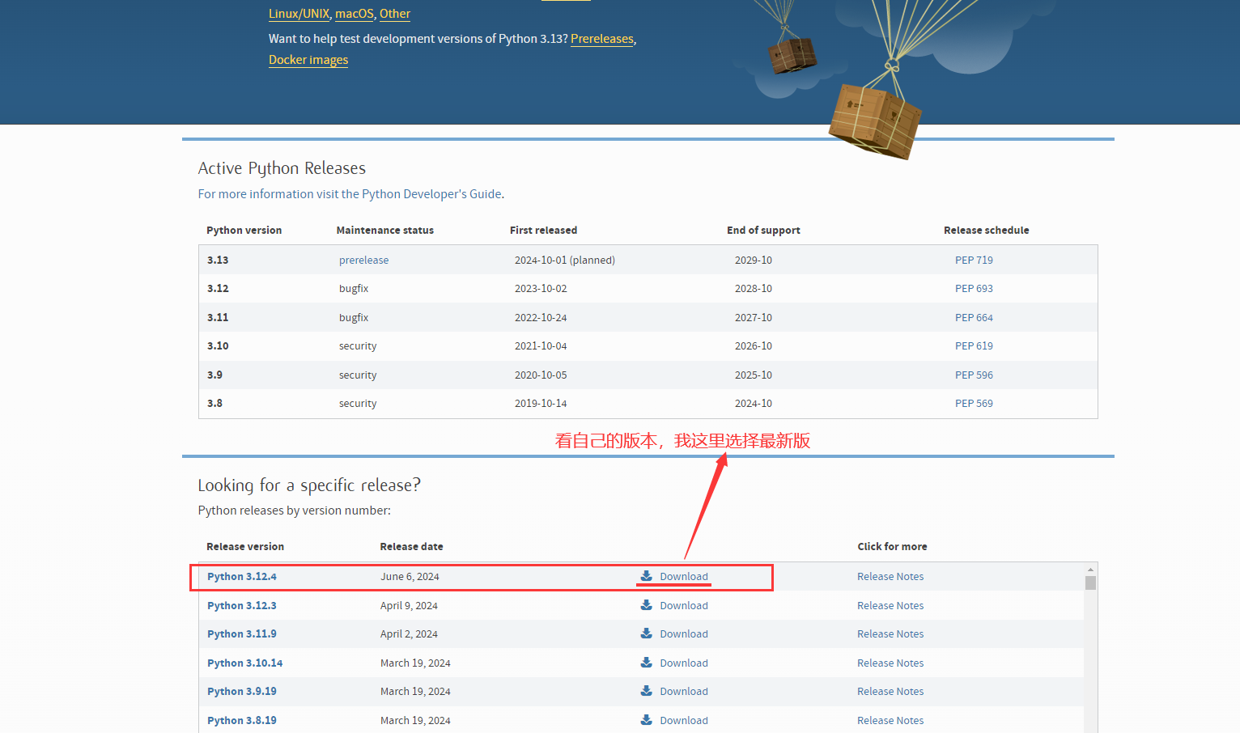
Task: View Release Notes for Python 3.12.3
Action: pos(890,605)
